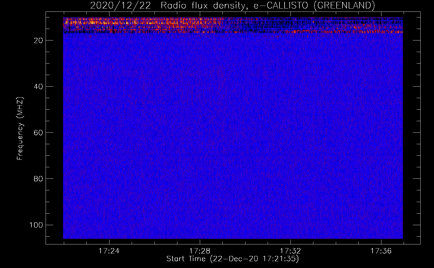434x268 pixels.
Task: Click the 60 MHz frequency tick label
Action: click(x=38, y=133)
